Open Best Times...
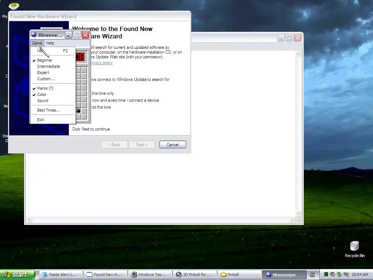The image size is (373, 280). click(53, 110)
